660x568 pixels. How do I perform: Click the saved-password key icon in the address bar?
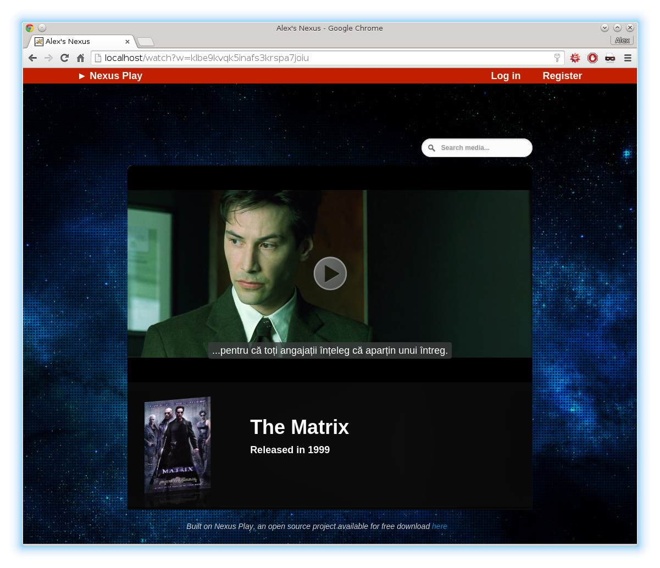557,58
